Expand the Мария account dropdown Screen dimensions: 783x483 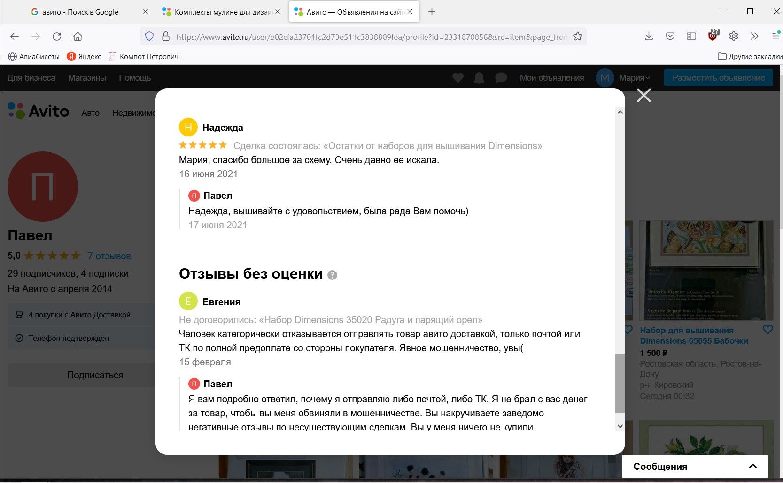coord(634,78)
